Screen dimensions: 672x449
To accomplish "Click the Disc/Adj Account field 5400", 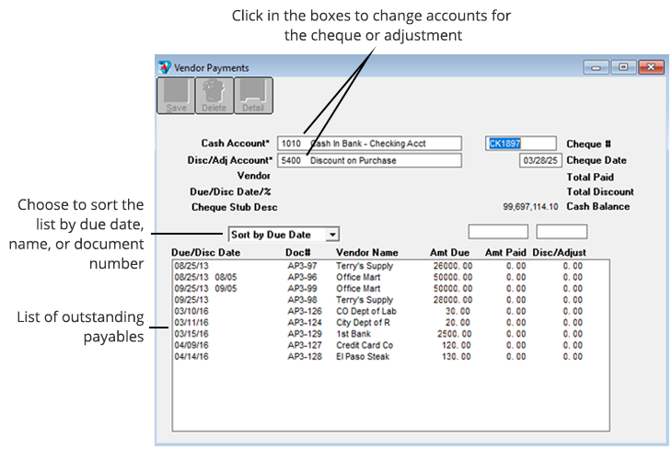I will click(x=369, y=160).
